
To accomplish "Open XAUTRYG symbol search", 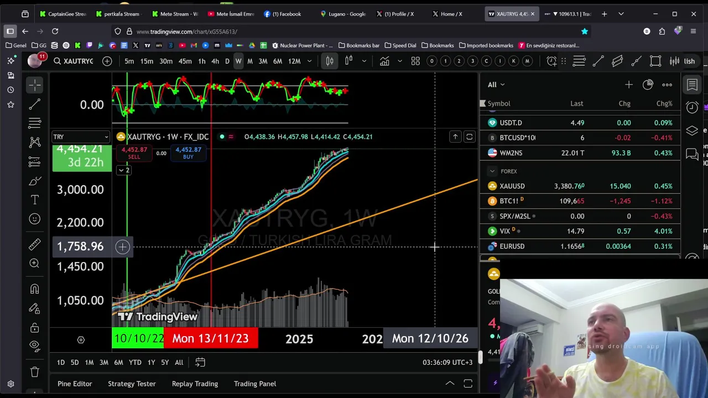I will pos(74,61).
